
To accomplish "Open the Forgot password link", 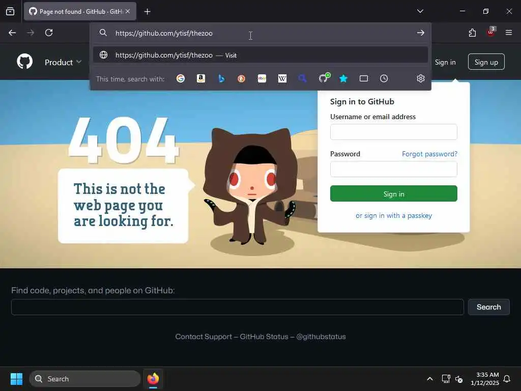I will point(429,154).
